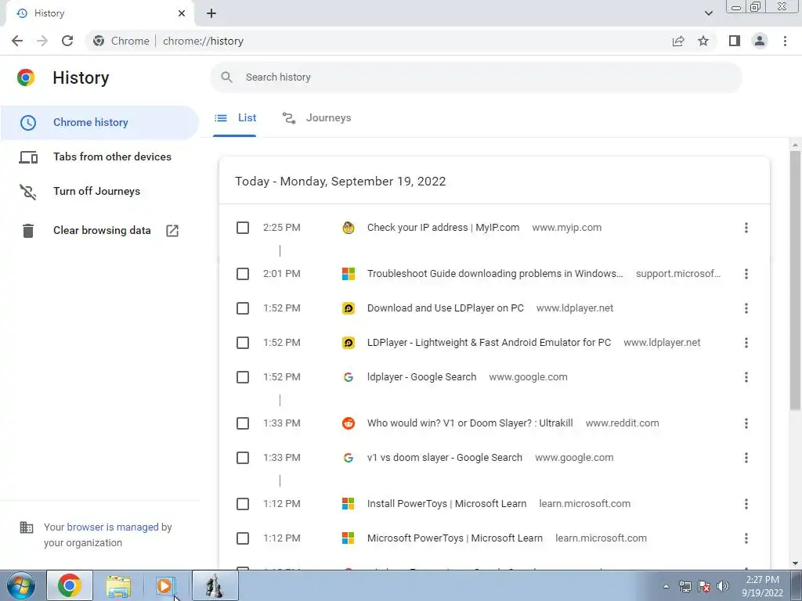Screen dimensions: 802x601
Task: Open Tabs from other devices
Action: 99,157
